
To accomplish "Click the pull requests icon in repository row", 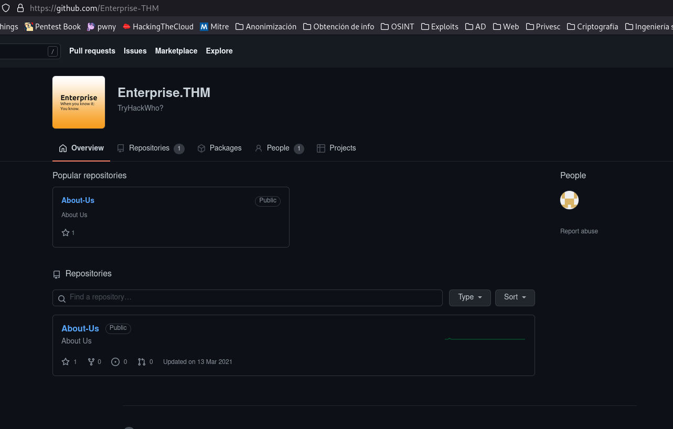I will [x=142, y=362].
